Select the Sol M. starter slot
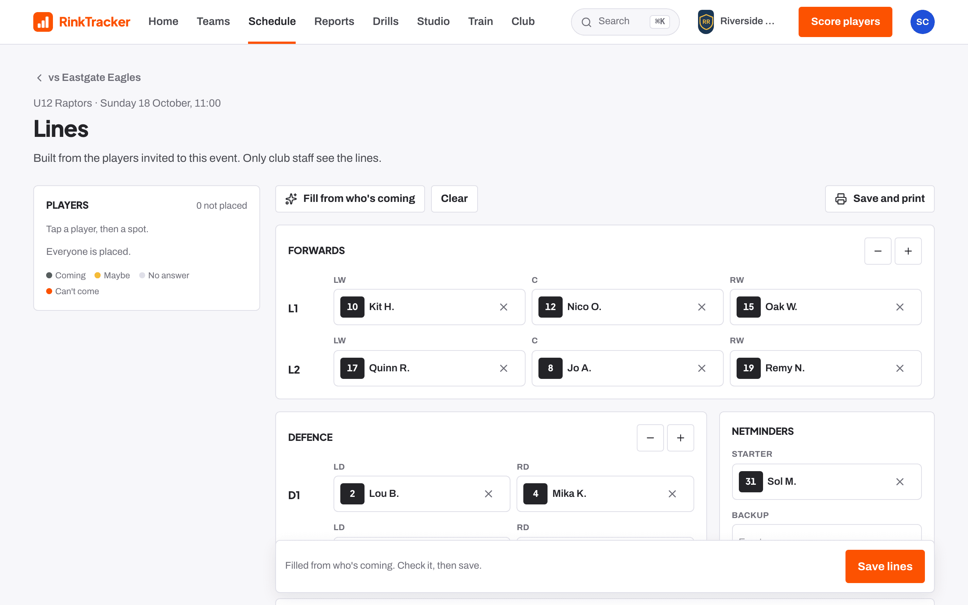 [827, 482]
